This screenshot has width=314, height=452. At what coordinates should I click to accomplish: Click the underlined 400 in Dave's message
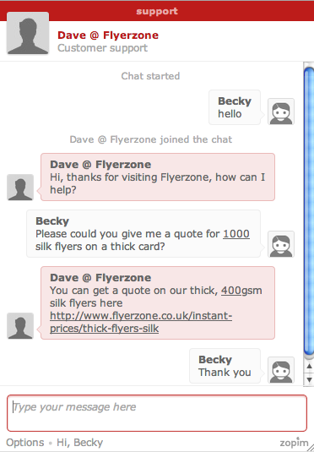click(x=231, y=291)
